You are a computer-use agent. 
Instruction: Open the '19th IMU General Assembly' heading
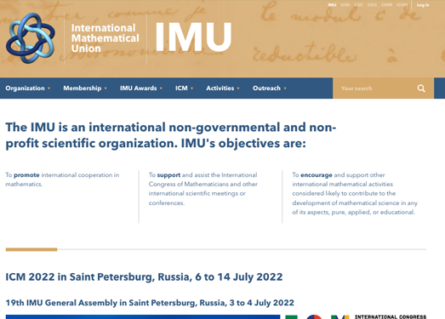[150, 303]
